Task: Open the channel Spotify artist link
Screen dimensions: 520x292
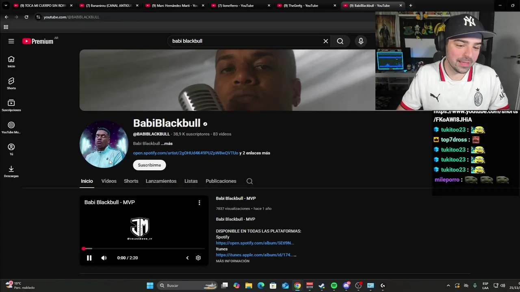Action: [186, 153]
